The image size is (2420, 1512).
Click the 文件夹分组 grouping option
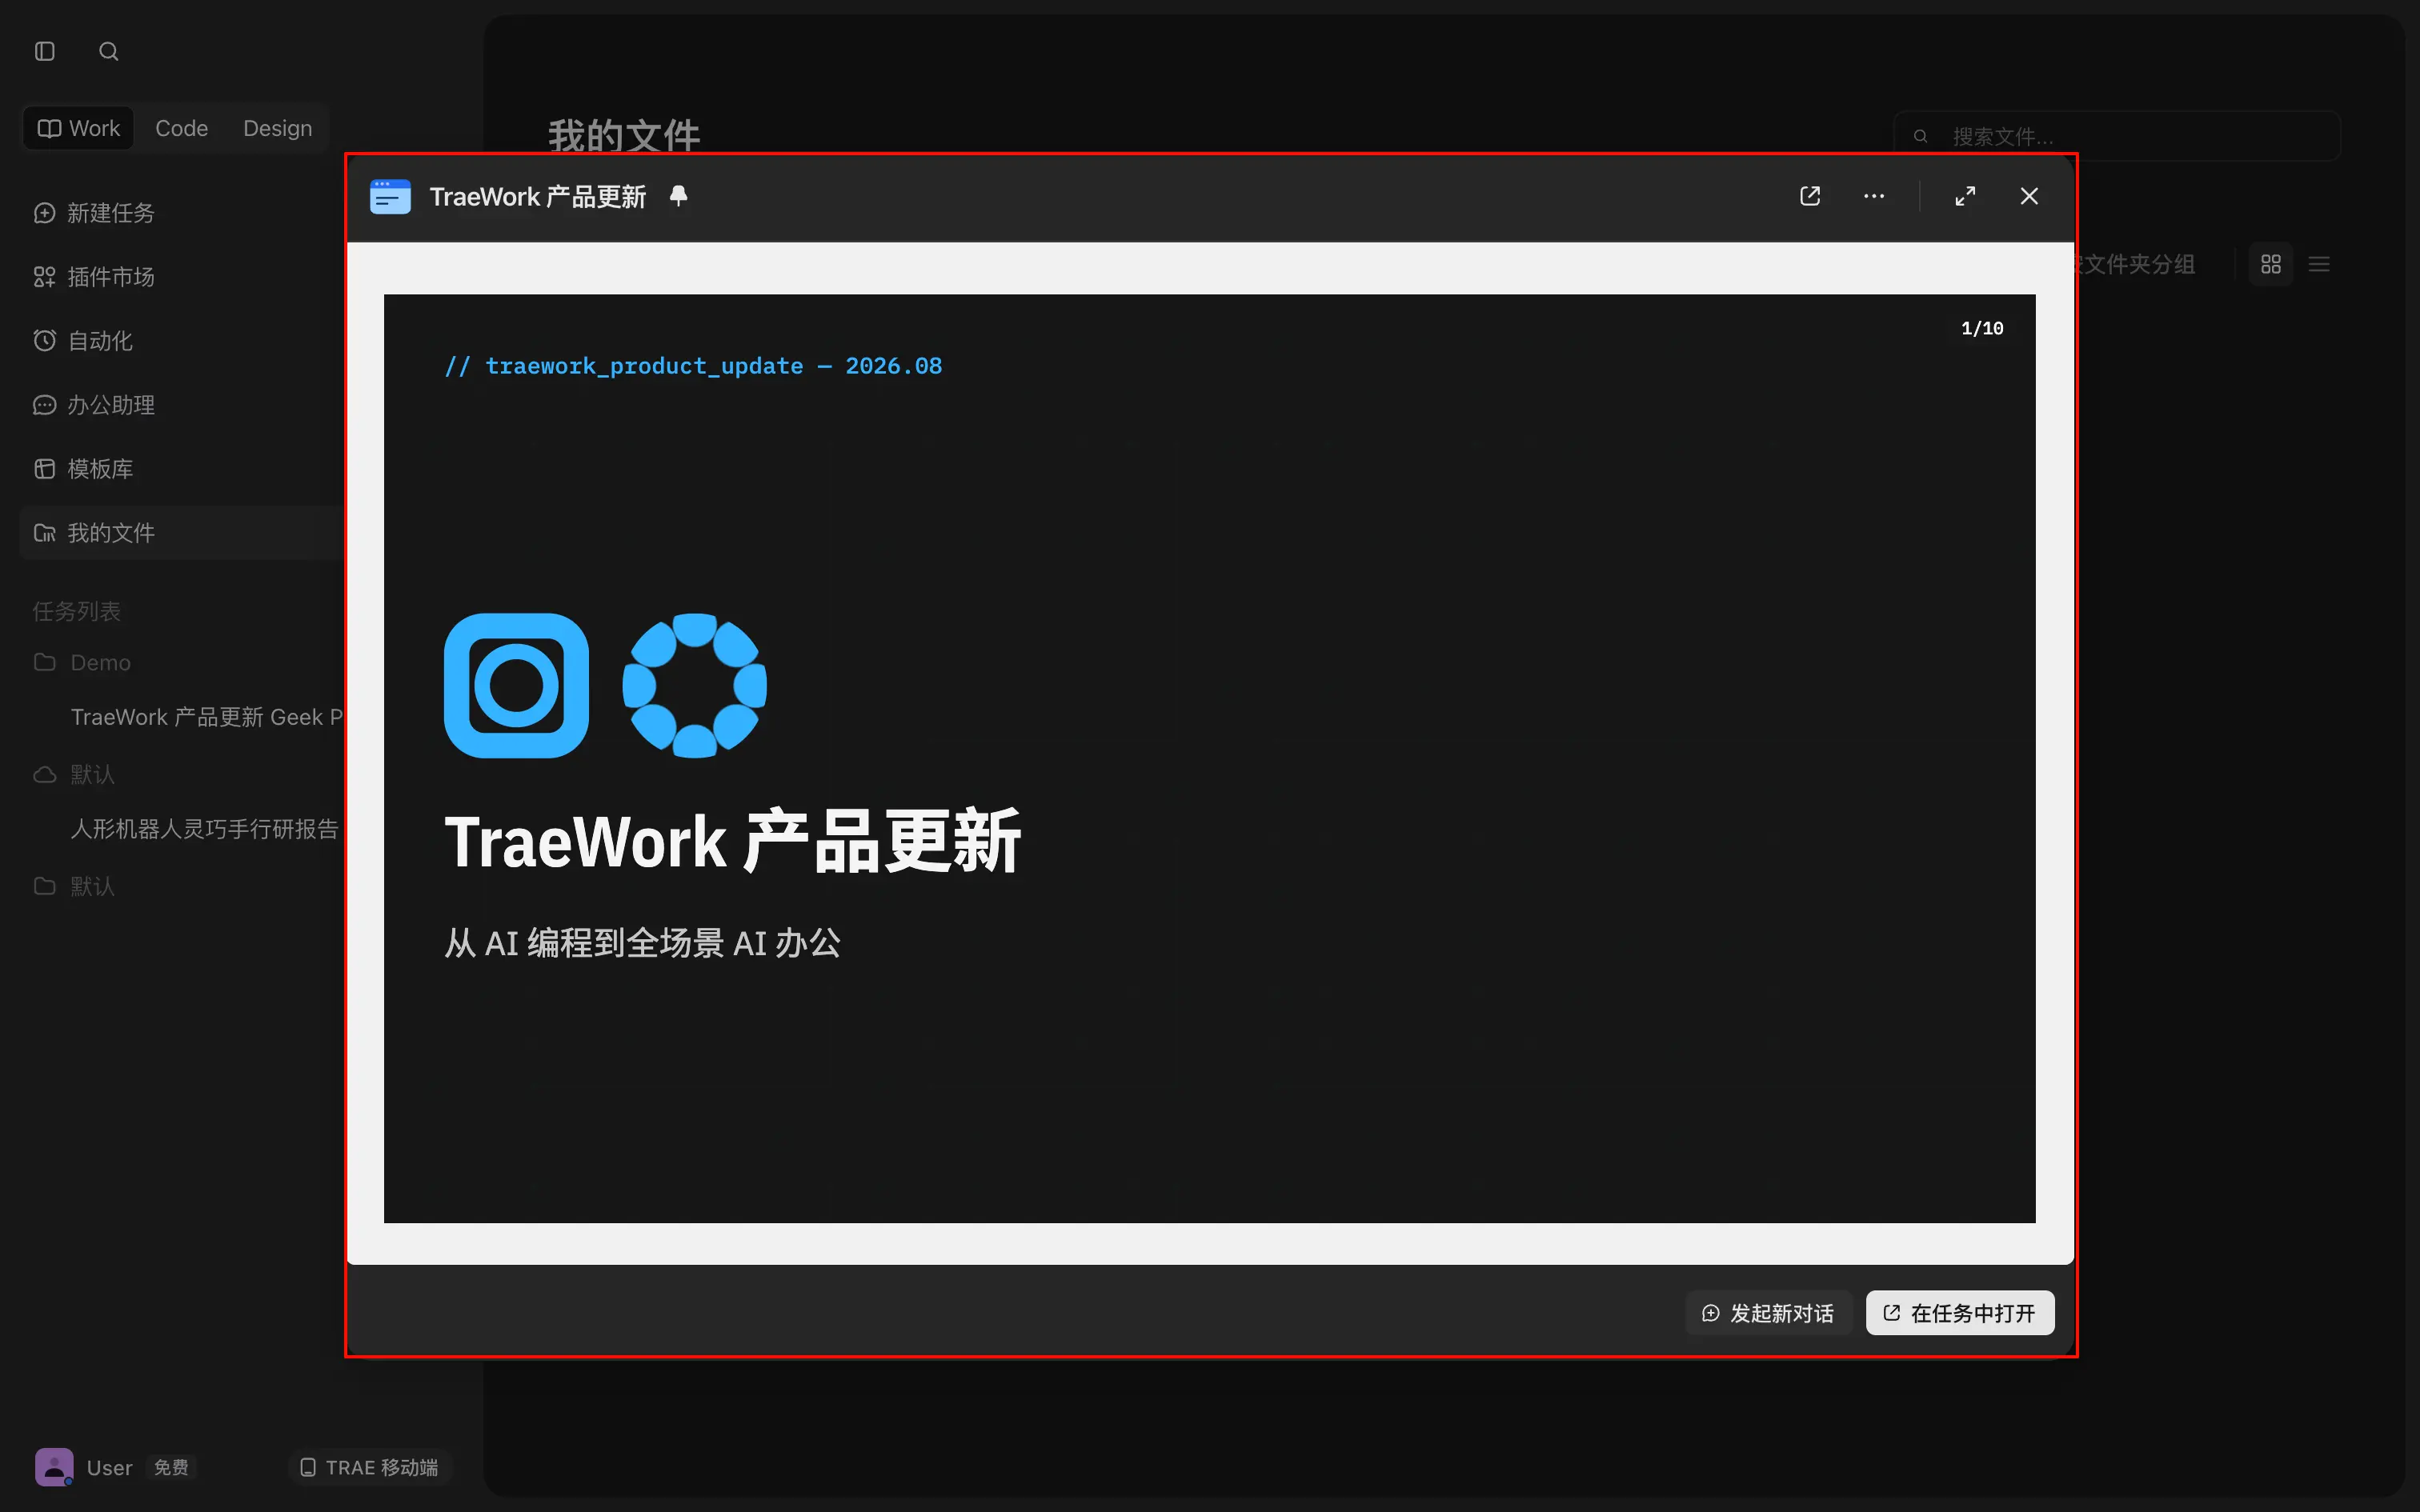click(2137, 264)
